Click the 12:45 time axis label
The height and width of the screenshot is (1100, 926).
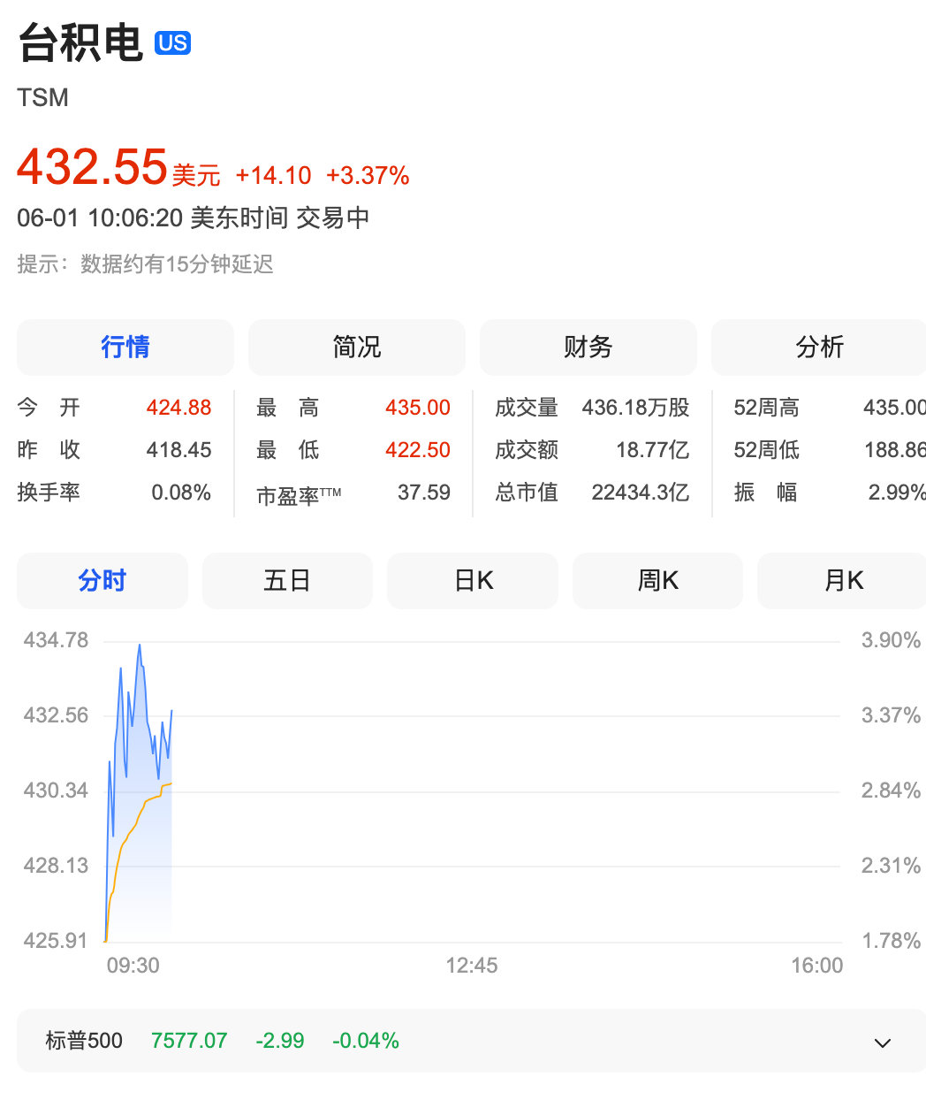(x=472, y=966)
